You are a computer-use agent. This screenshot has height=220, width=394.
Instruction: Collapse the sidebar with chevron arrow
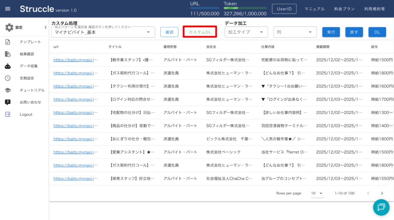coord(45,28)
